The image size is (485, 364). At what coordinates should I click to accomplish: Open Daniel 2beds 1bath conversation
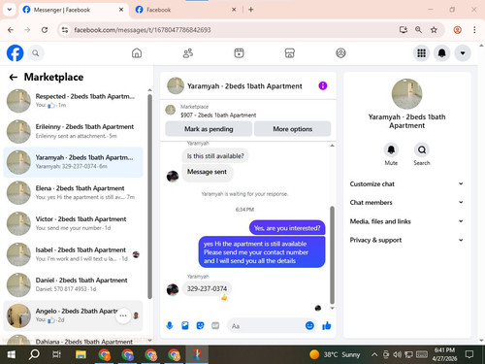click(73, 284)
